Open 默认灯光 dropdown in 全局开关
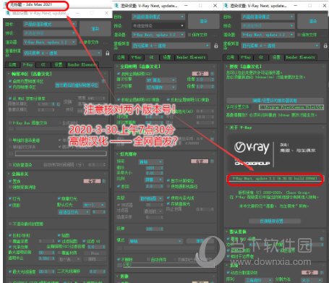 [94, 205]
